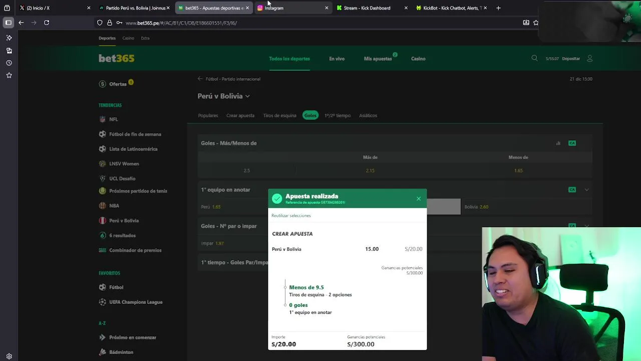Open Bádminton in A-Z list
The image size is (641, 361).
click(x=121, y=352)
